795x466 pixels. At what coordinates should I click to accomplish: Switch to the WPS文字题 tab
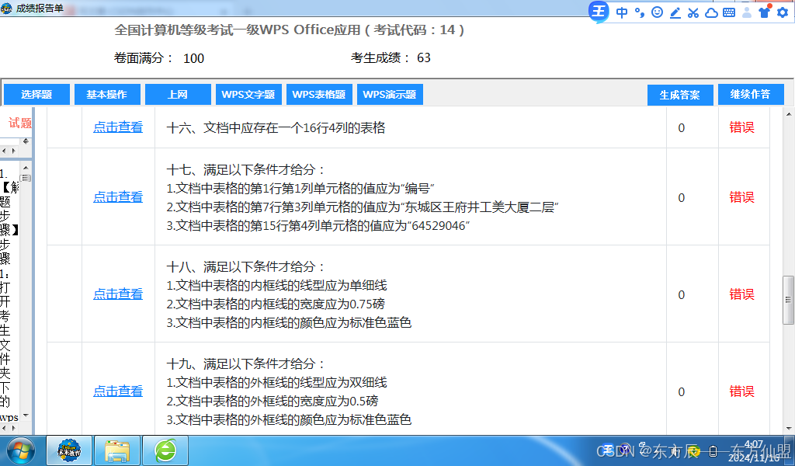[248, 95]
